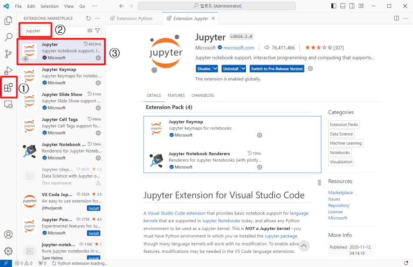The width and height of the screenshot is (413, 267).
Task: Switch to the FEATURES tab
Action: [176, 95]
